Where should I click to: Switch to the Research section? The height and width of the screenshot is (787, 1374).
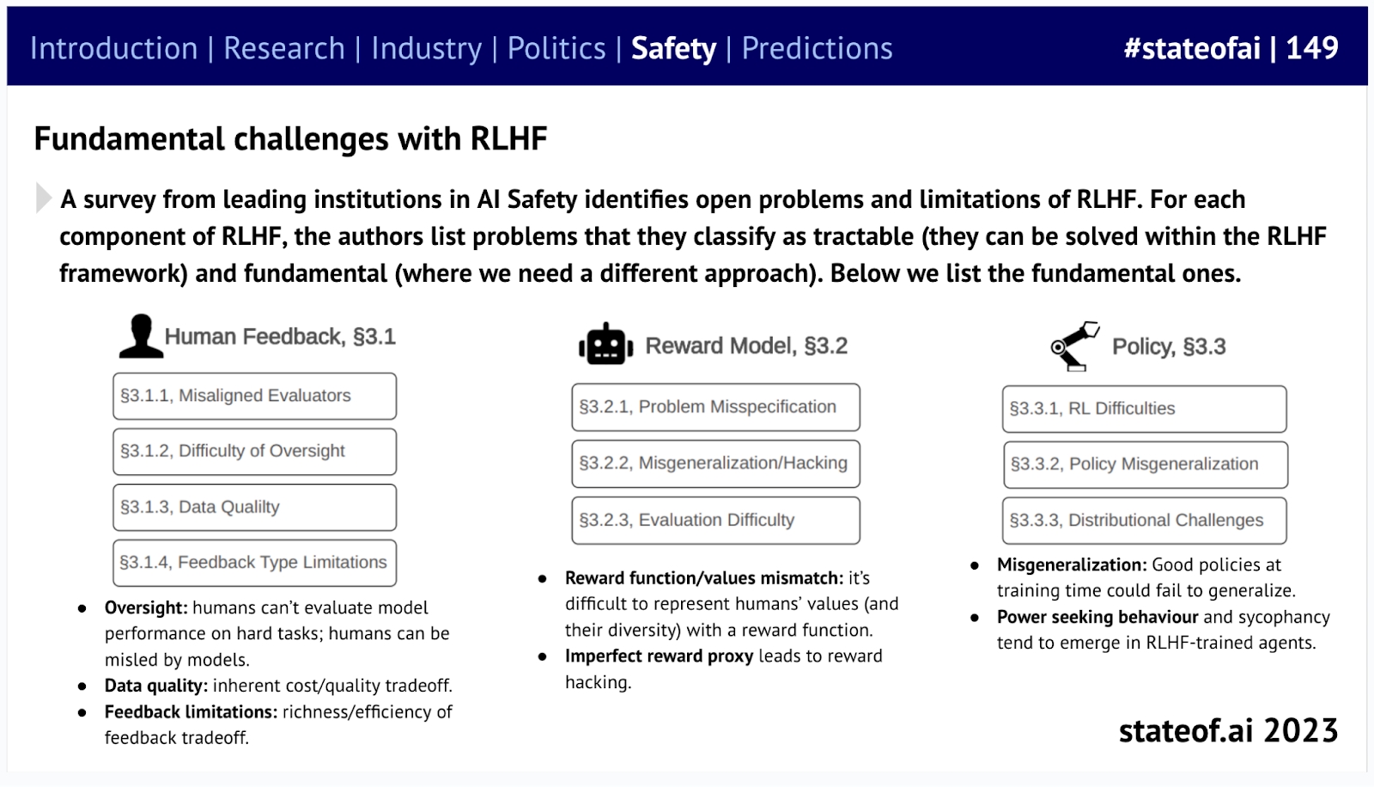[x=284, y=48]
